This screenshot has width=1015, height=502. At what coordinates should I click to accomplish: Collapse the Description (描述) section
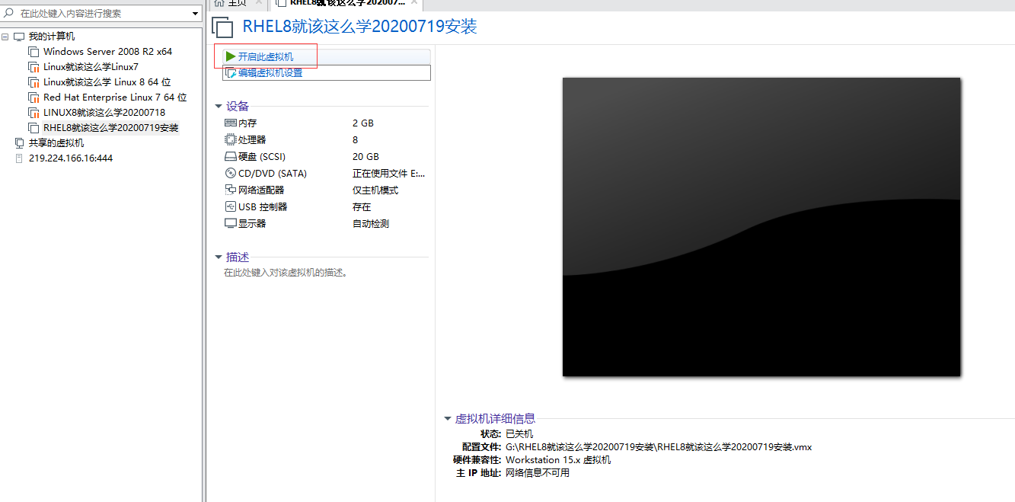pos(219,257)
